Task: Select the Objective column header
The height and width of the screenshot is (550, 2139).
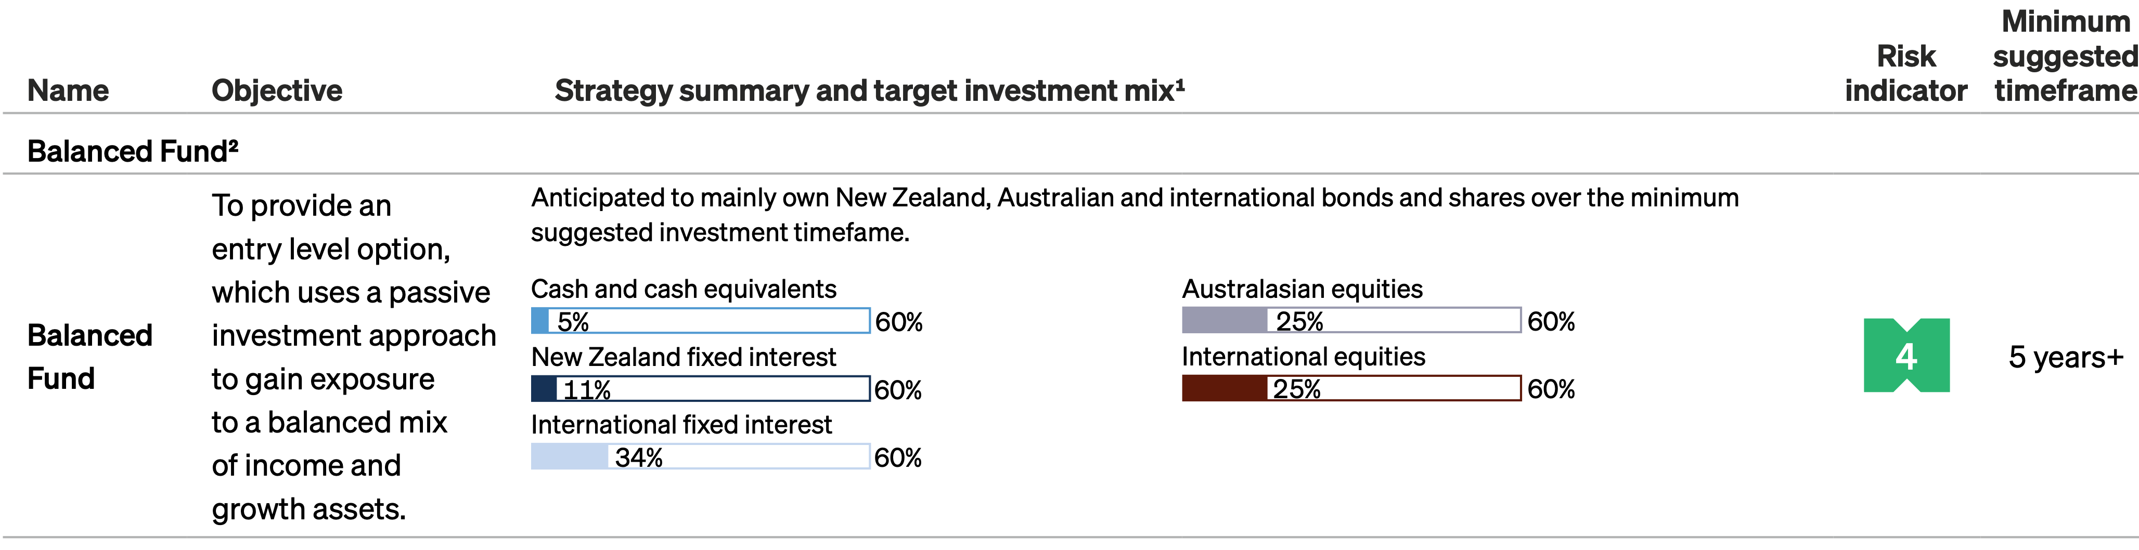Action: (x=277, y=90)
